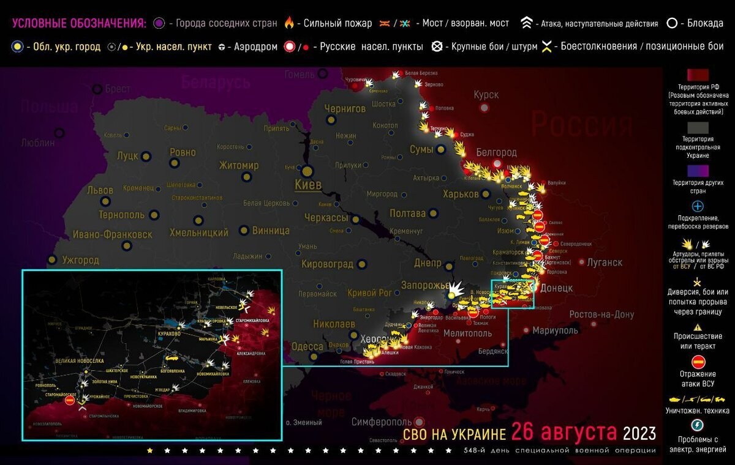Click the Луганск label

point(605,262)
